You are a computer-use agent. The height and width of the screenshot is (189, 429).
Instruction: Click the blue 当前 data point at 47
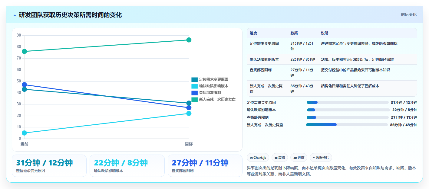click(x=25, y=85)
